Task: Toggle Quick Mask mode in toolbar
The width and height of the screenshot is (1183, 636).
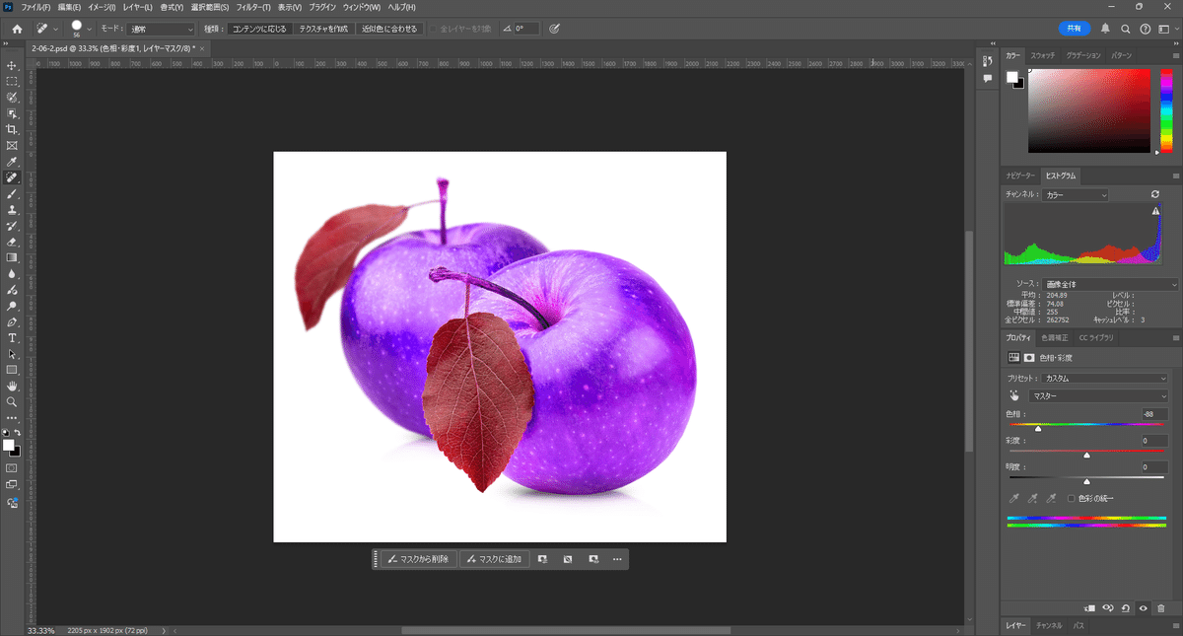Action: pyautogui.click(x=12, y=467)
